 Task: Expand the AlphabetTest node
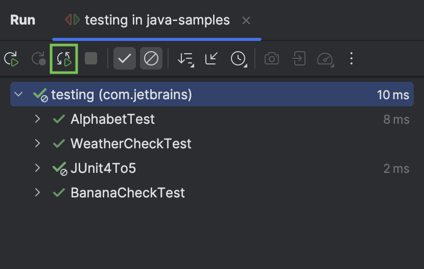coord(38,119)
